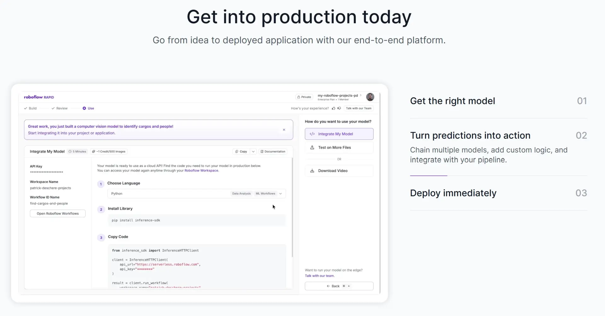Click the purple progress bar under section 02

pyautogui.click(x=429, y=175)
